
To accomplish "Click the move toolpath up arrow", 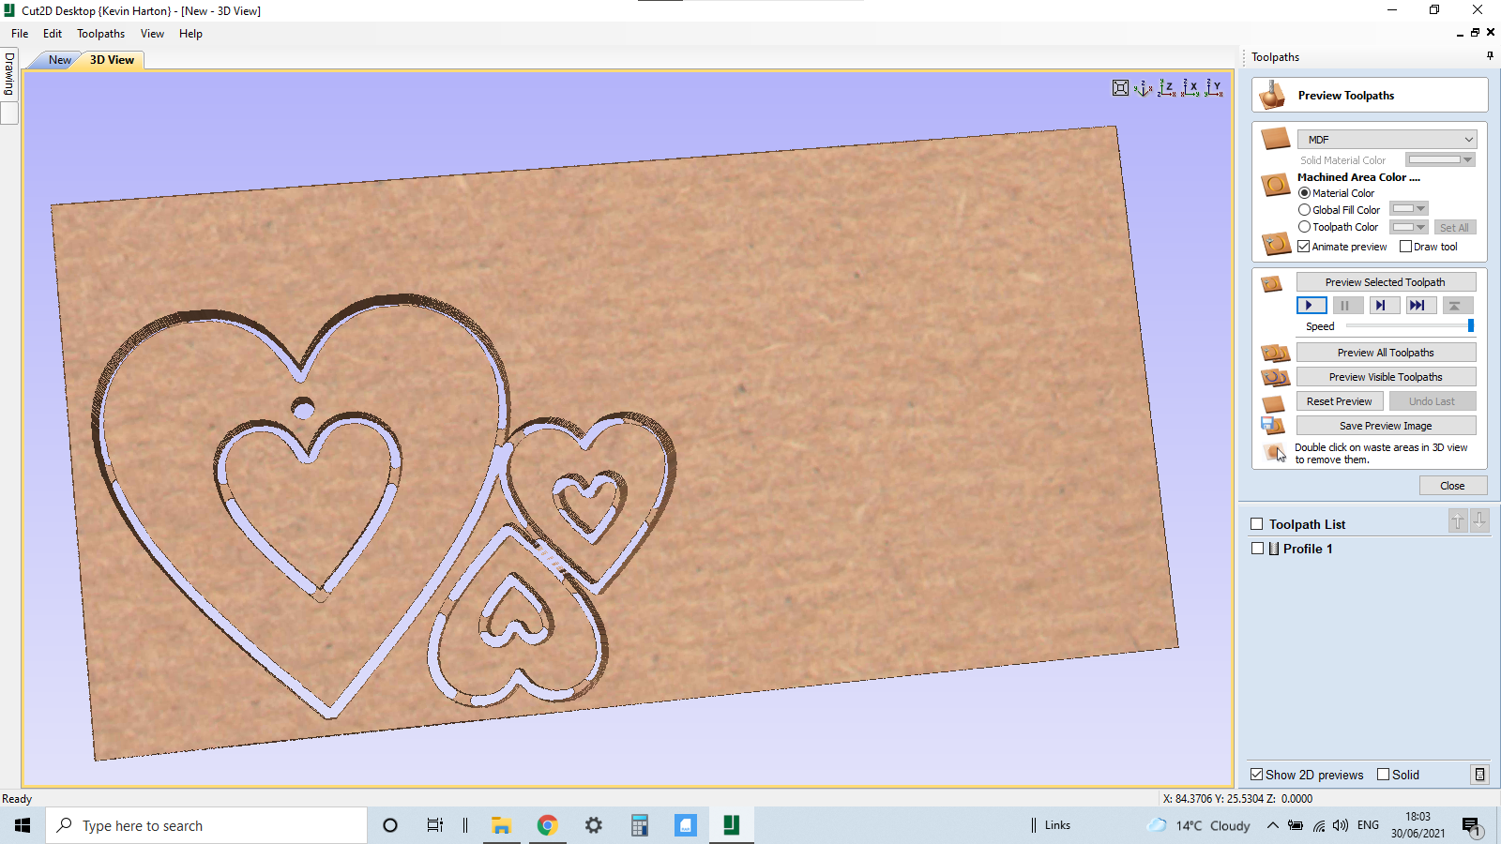I will 1457,521.
